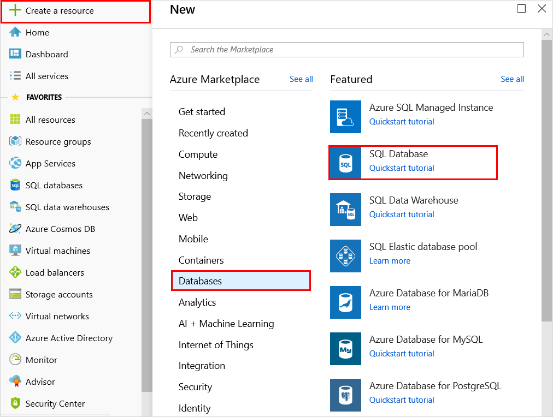Image resolution: width=553 pixels, height=417 pixels.
Task: Click See all next to Featured
Action: 512,79
